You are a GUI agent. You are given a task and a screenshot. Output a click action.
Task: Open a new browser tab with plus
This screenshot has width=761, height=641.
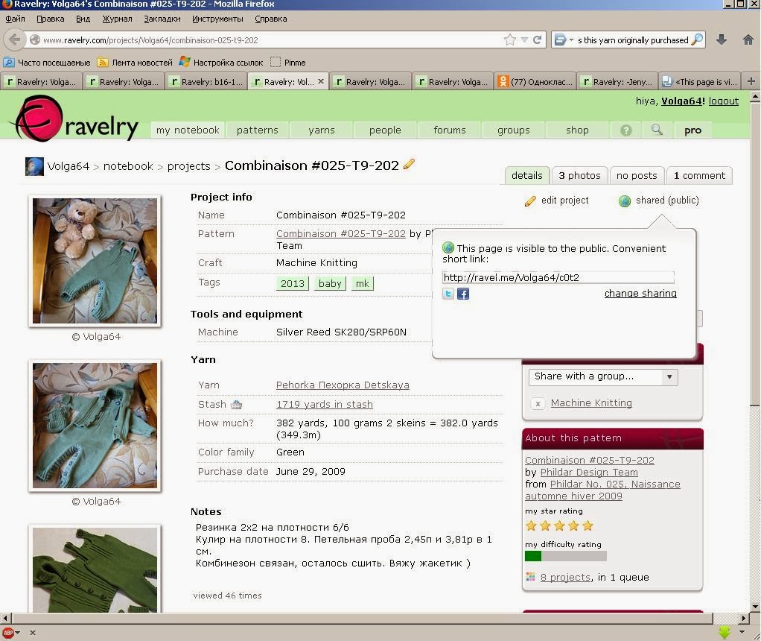[x=751, y=81]
